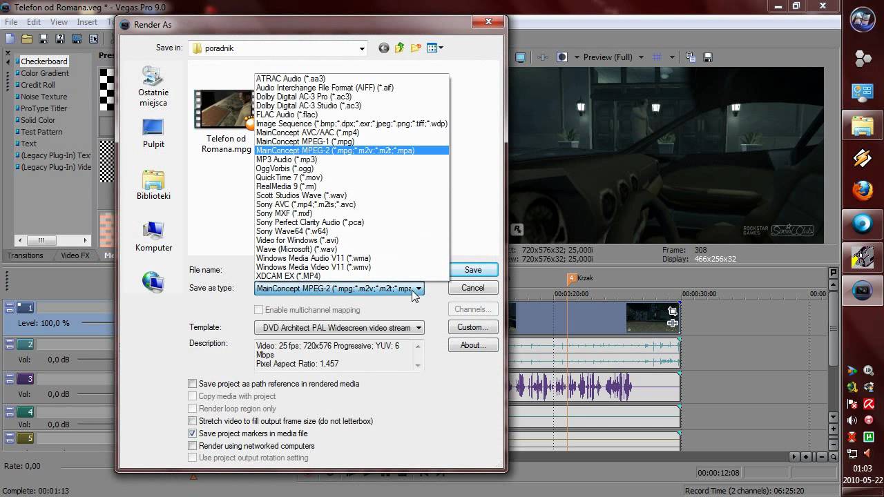The width and height of the screenshot is (884, 497).
Task: Click track 2 Vol slider
Action: tap(95, 360)
